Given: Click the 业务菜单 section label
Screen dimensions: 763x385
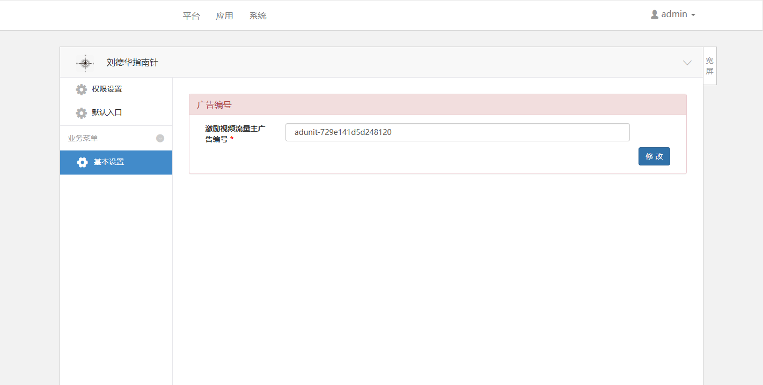Looking at the screenshot, I should point(83,138).
